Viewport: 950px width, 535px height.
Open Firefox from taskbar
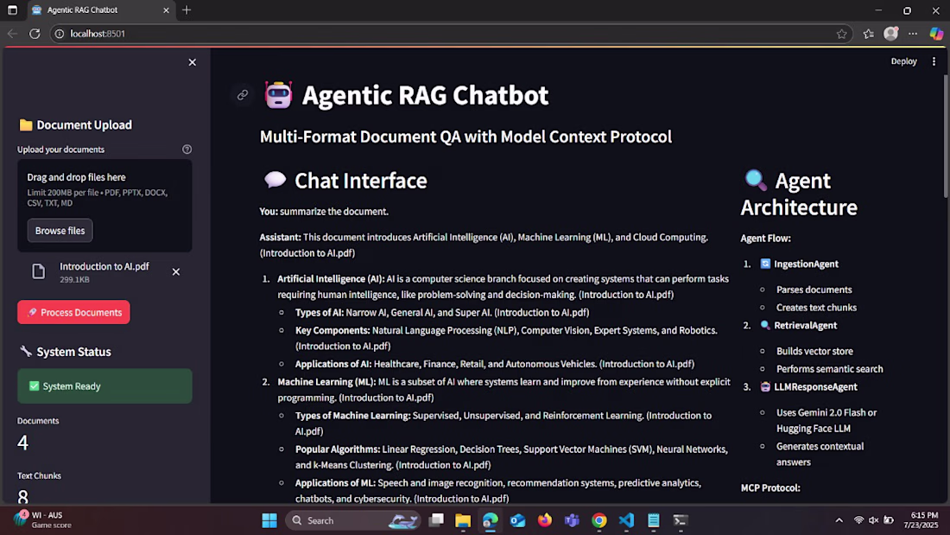tap(545, 520)
